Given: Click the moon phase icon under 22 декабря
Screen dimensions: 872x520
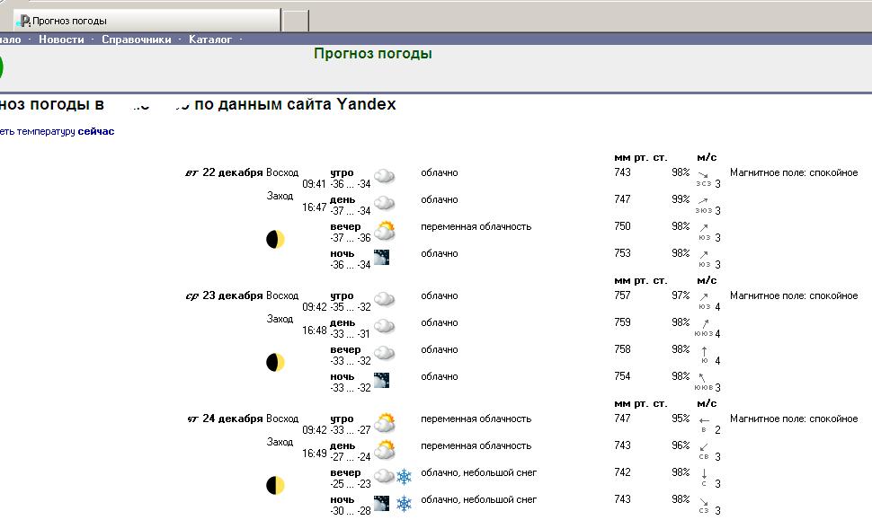Looking at the screenshot, I should coord(275,239).
